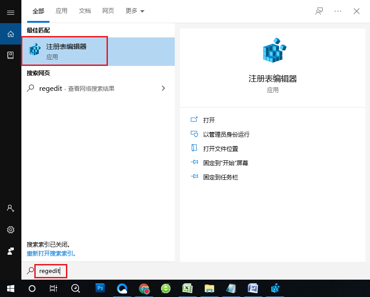This screenshot has height=297, width=370.
Task: Select the Home icon in sidebar
Action: point(11,34)
